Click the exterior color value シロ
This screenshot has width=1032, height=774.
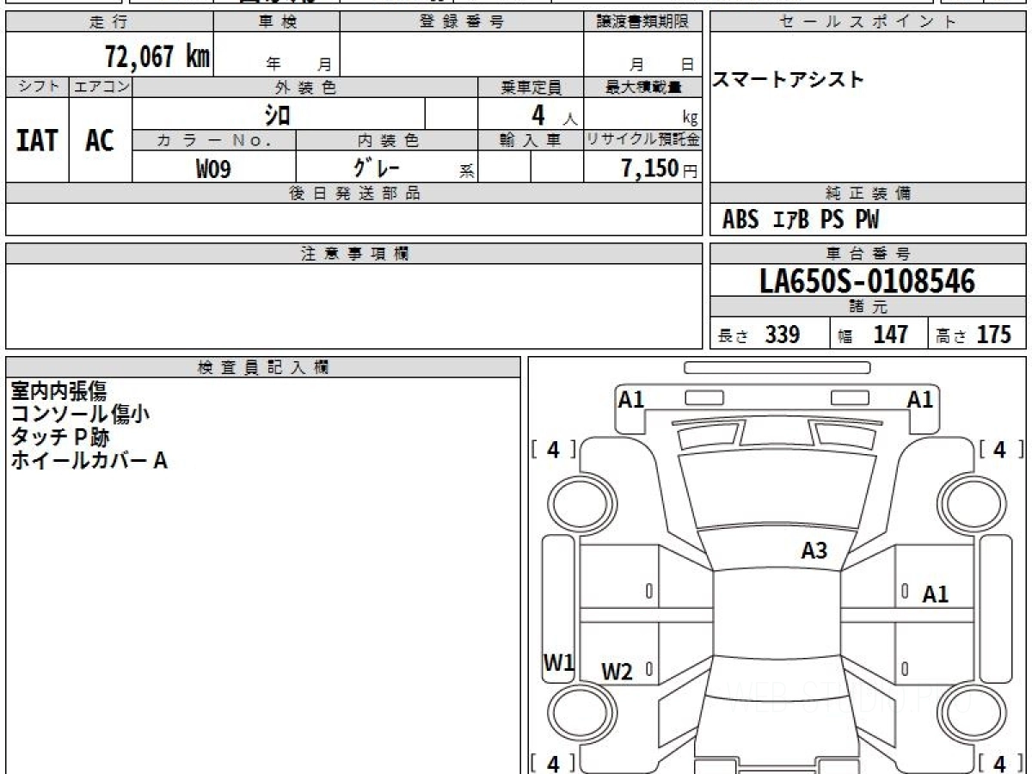[277, 114]
